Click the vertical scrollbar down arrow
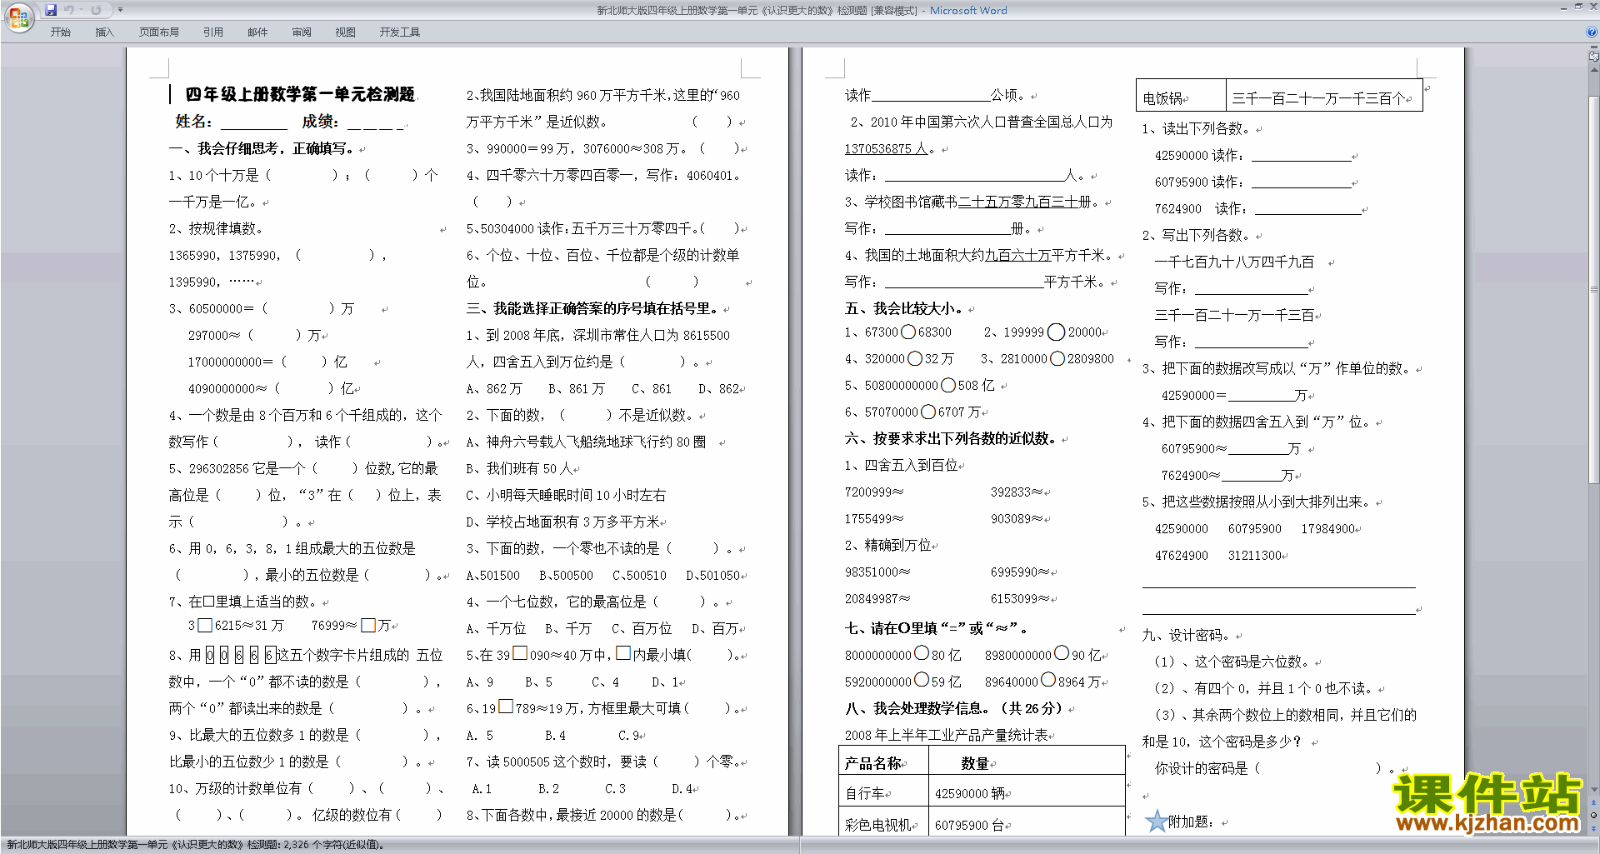 [x=1594, y=790]
